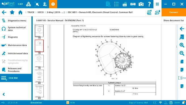Click the IVECO breadcrumb item
The image size is (186, 105).
(x=41, y=12)
